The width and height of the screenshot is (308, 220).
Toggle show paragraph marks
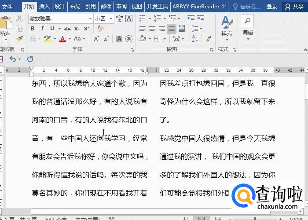209,39
